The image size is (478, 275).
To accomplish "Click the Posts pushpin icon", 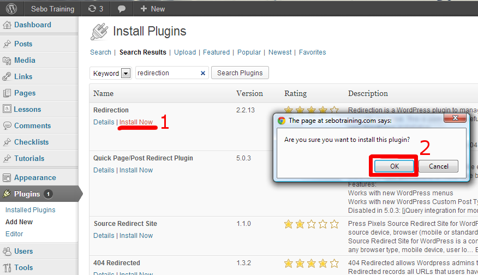I will [x=7, y=44].
